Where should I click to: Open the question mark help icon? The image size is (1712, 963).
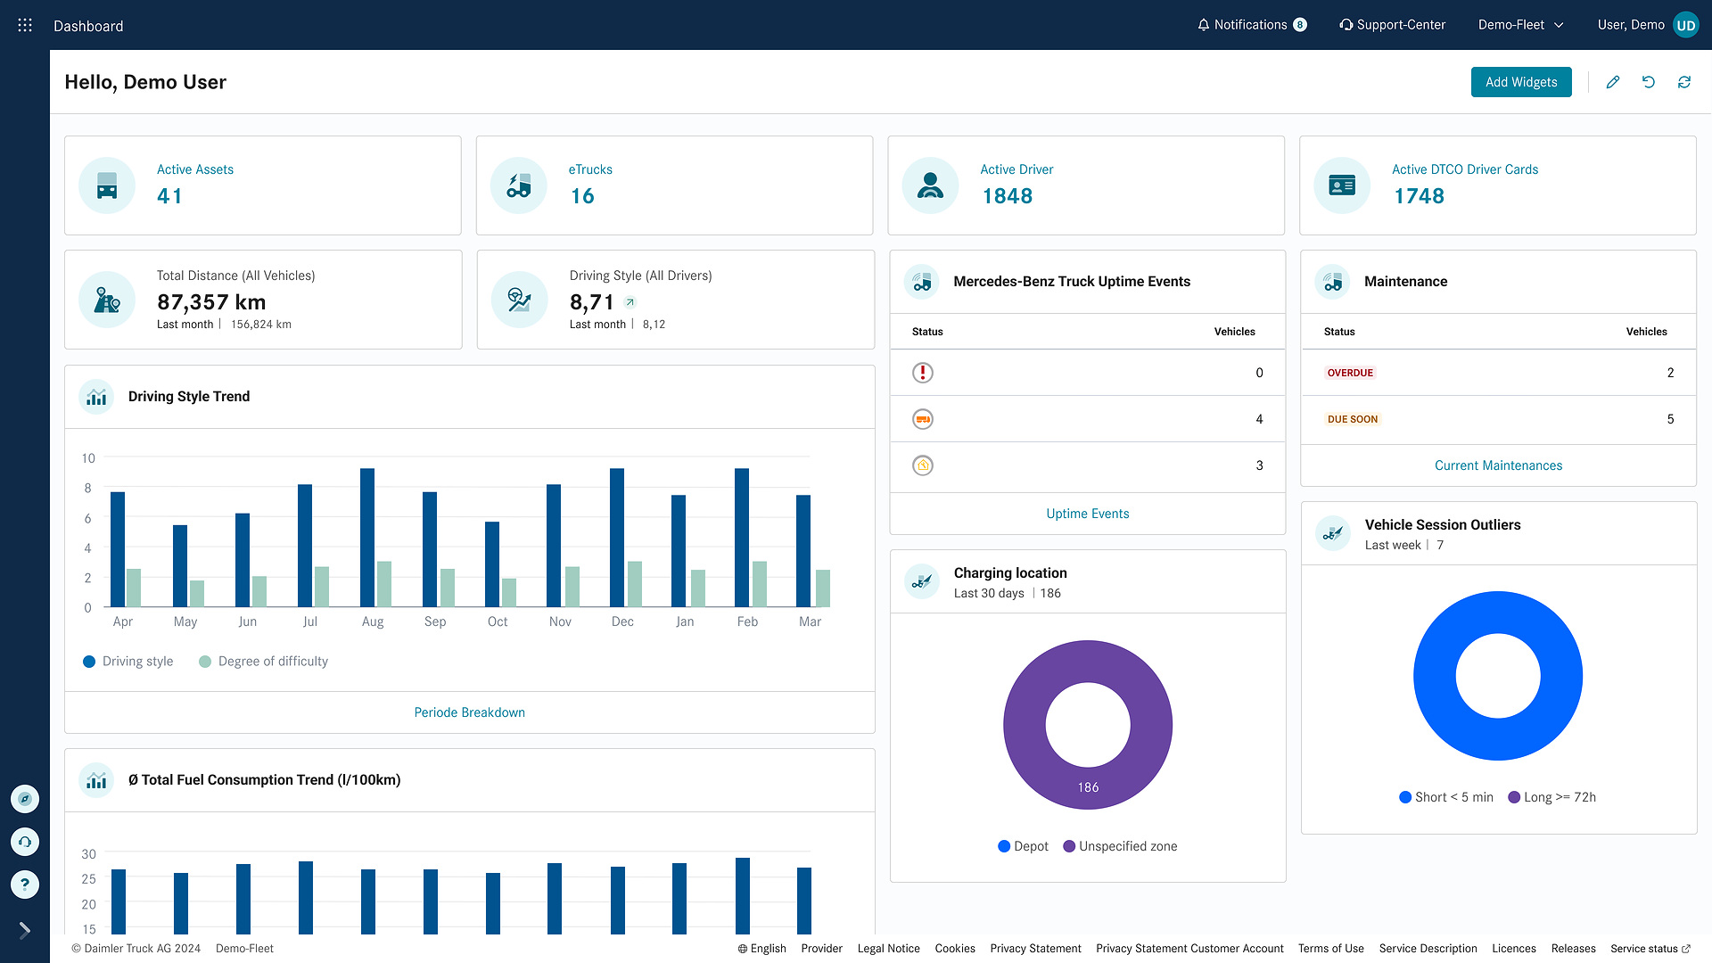coord(25,885)
